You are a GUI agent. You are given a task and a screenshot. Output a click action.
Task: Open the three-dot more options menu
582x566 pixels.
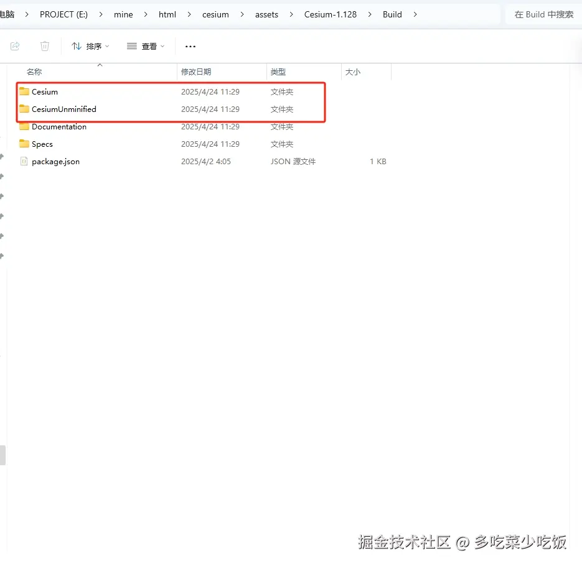coord(190,47)
